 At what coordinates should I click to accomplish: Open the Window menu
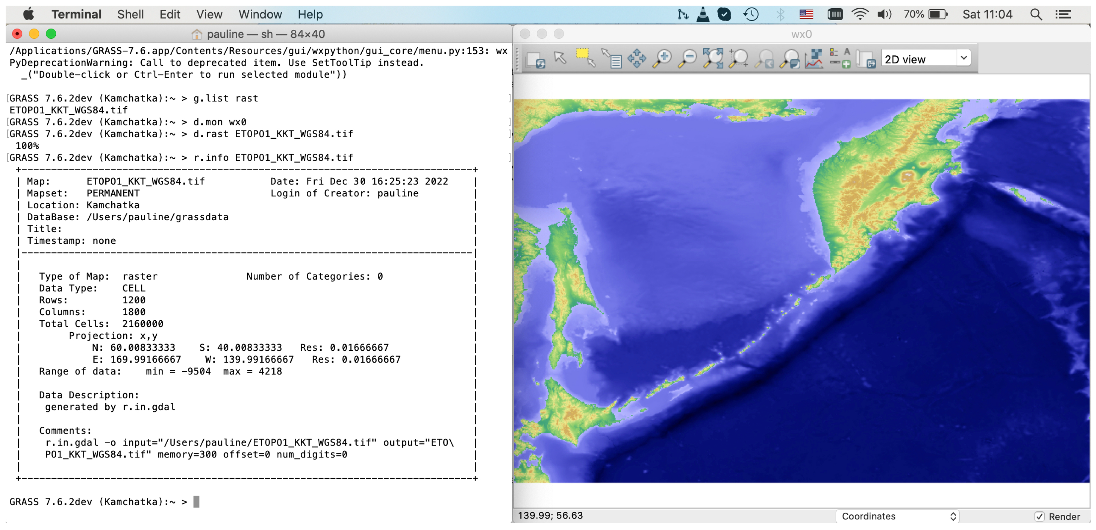(x=260, y=15)
